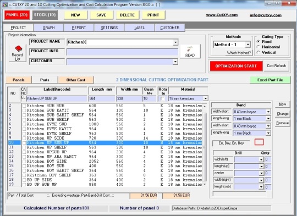Open first width-short band dropdown
Screen dimensions: 297x216
pyautogui.click(x=268, y=112)
